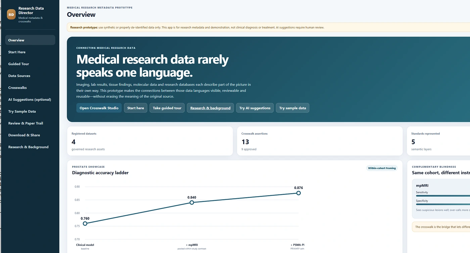Click the '+ mpMRI' axis label

(x=192, y=245)
